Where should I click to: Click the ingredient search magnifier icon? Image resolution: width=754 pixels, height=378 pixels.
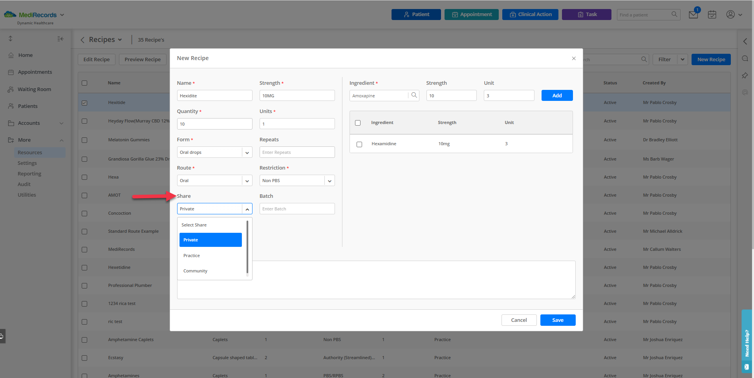414,95
